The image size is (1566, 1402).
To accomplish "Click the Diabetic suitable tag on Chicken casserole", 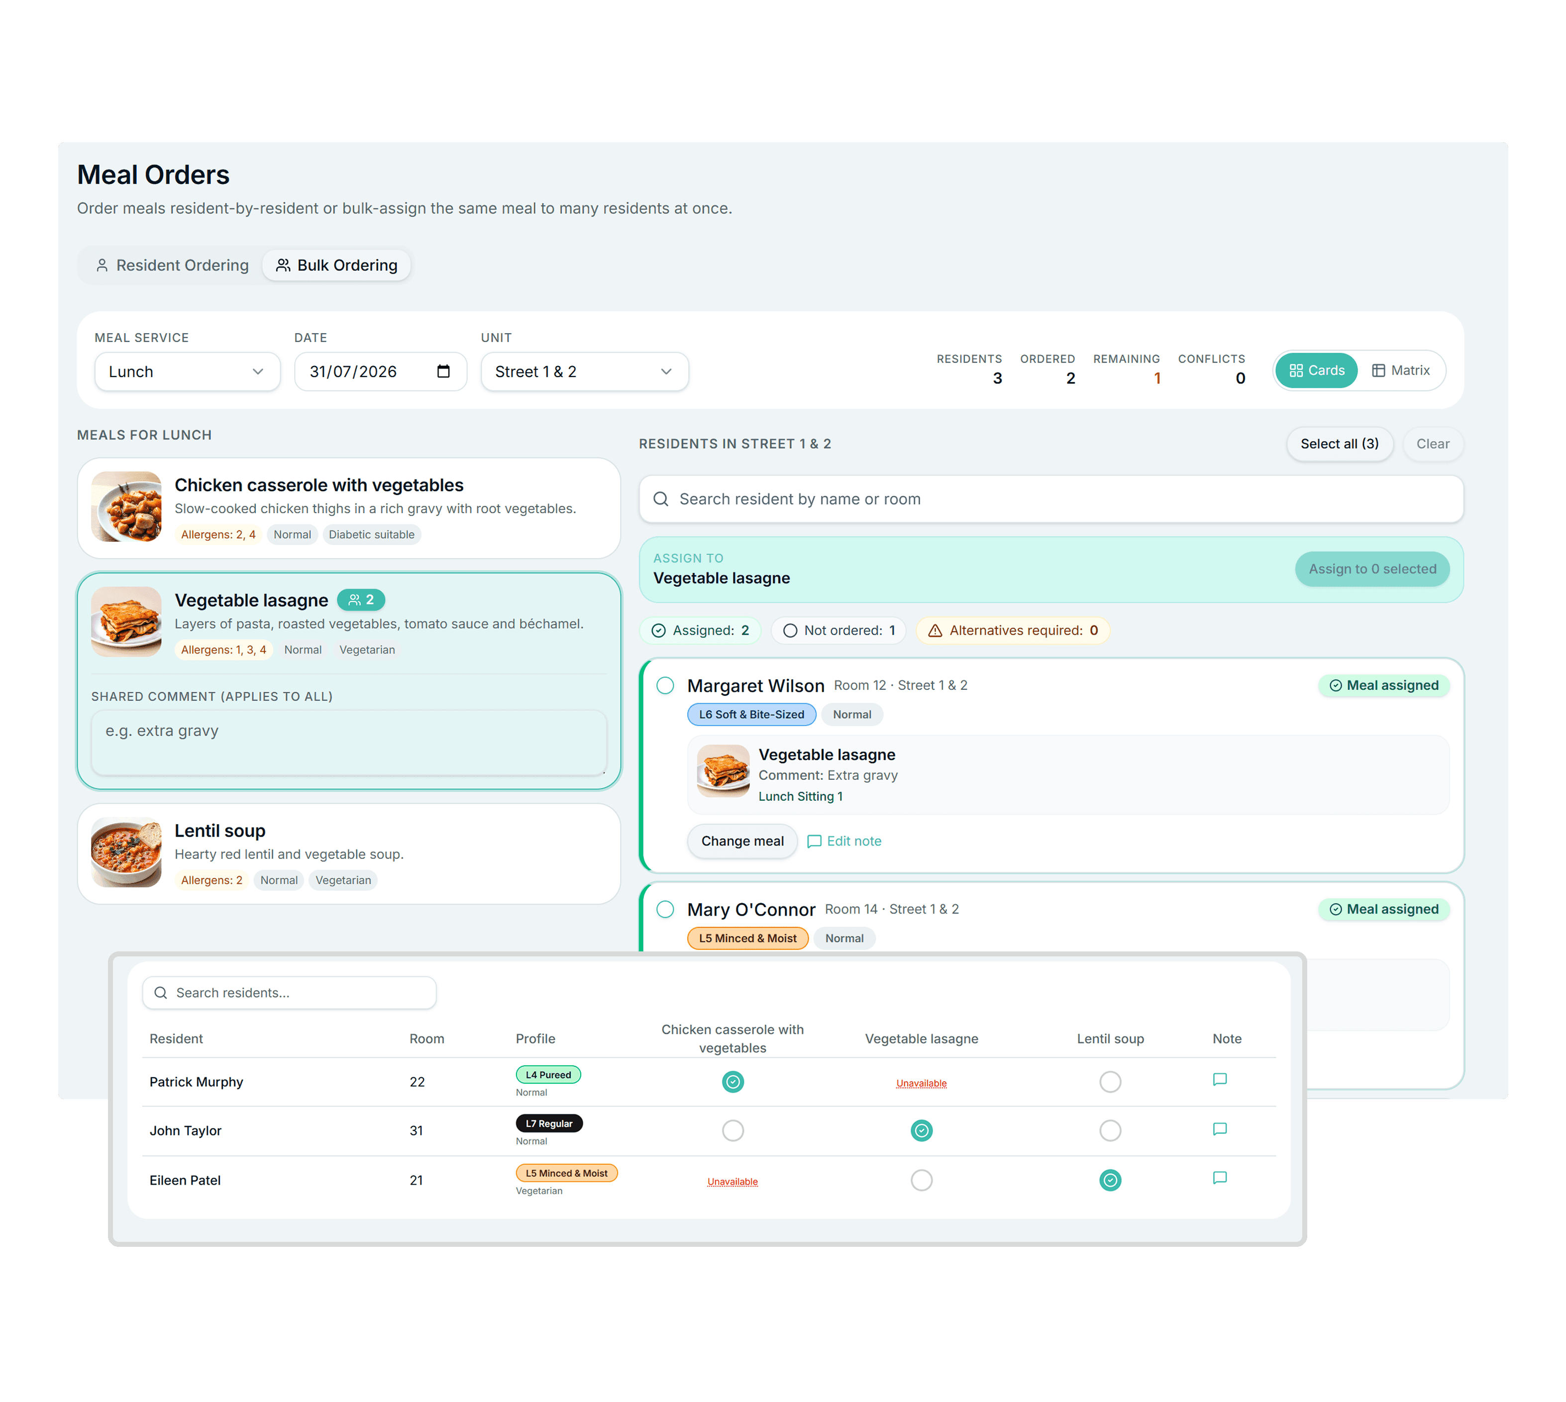I will (x=371, y=535).
